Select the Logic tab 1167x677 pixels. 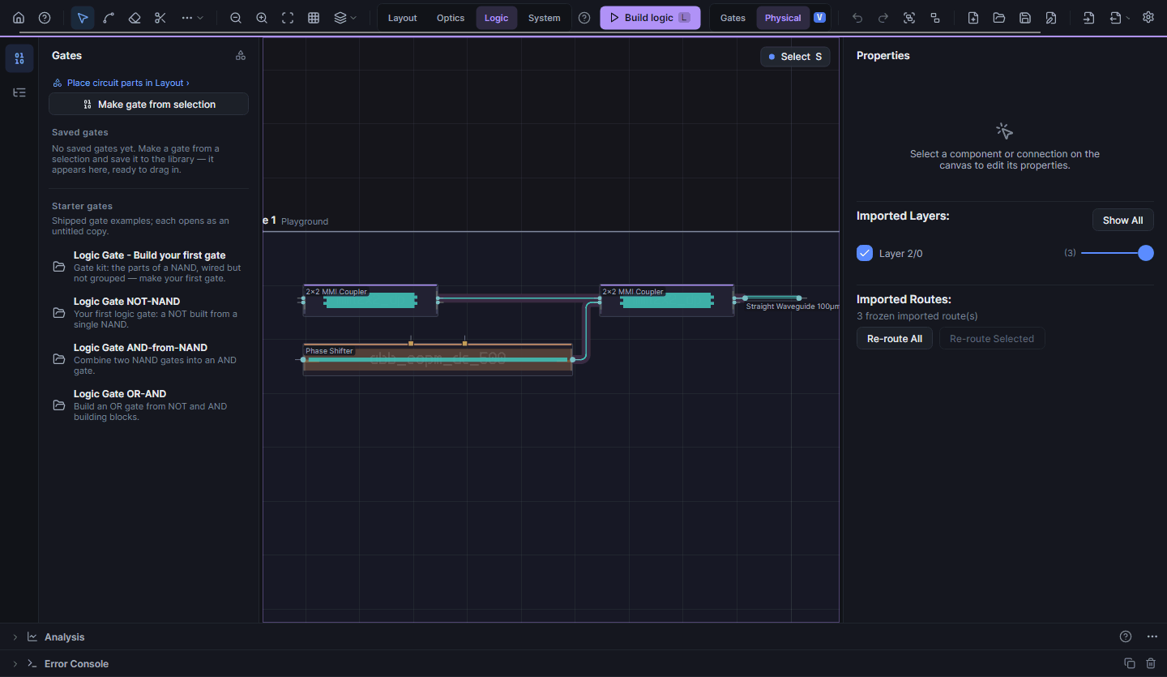click(x=496, y=18)
